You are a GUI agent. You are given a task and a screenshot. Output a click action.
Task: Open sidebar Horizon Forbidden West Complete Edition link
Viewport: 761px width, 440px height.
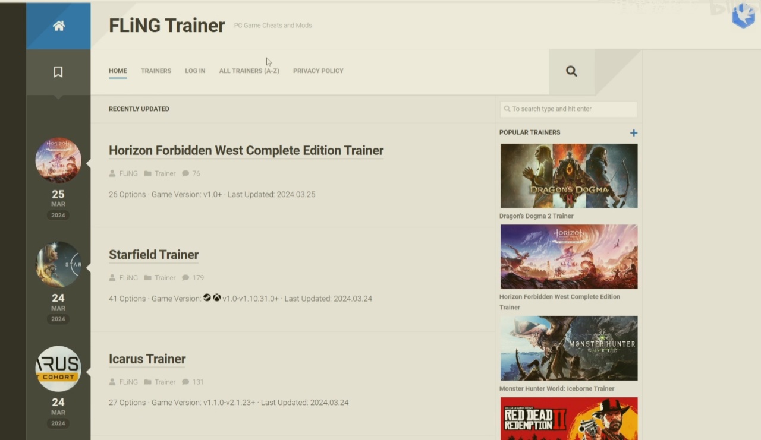click(559, 302)
